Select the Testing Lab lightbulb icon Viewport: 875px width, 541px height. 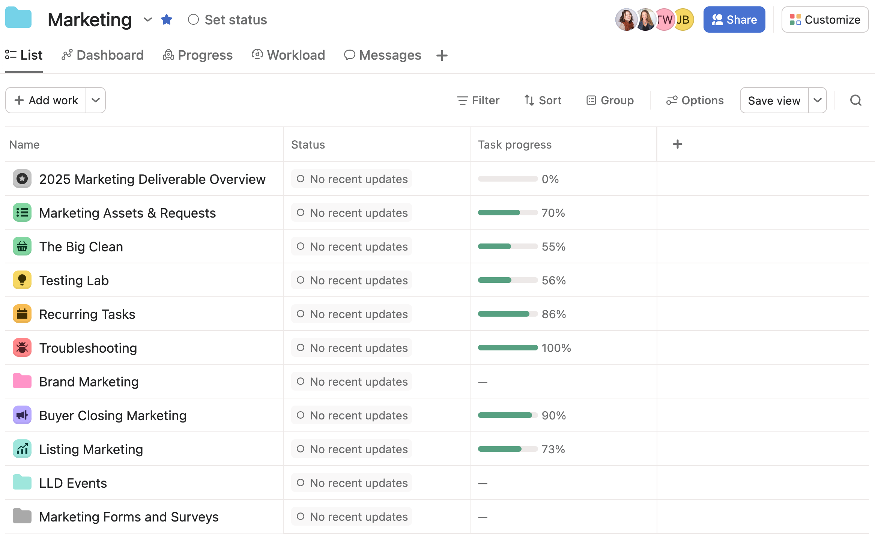(22, 280)
